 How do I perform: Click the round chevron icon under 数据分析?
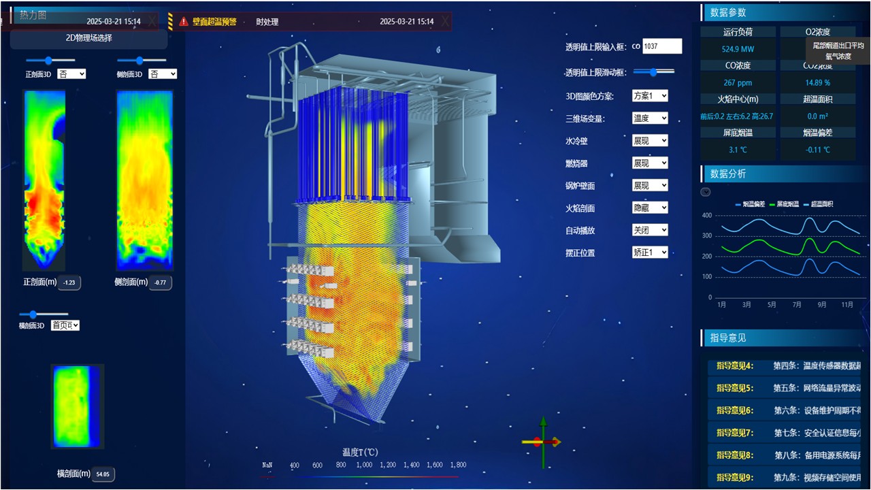pyautogui.click(x=706, y=192)
